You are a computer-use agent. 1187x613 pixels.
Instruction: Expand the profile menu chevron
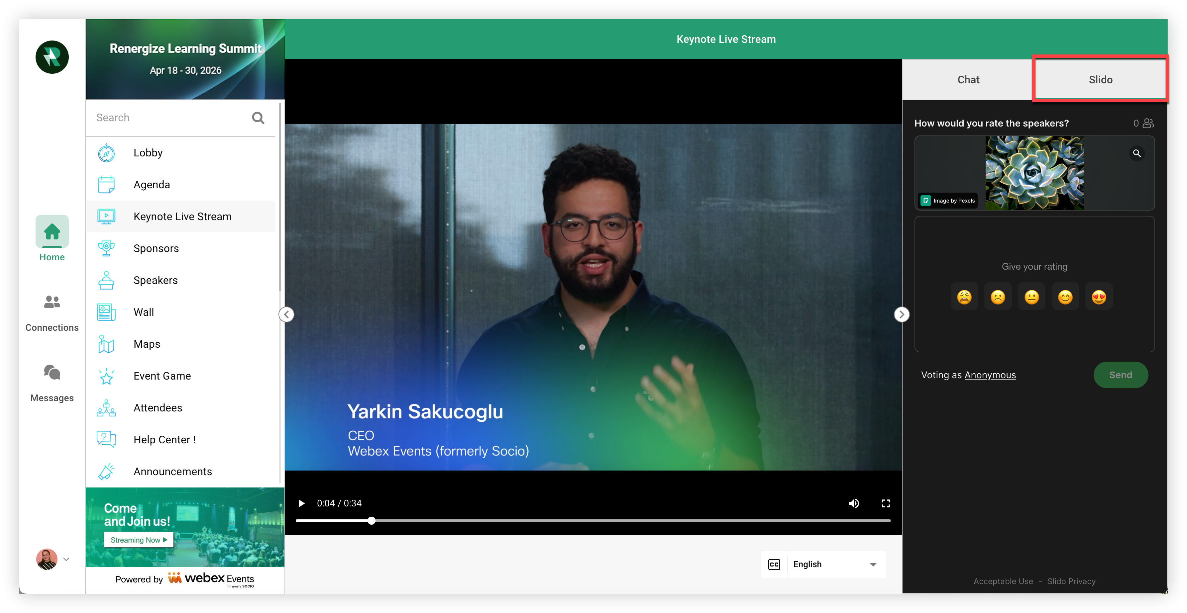66,559
